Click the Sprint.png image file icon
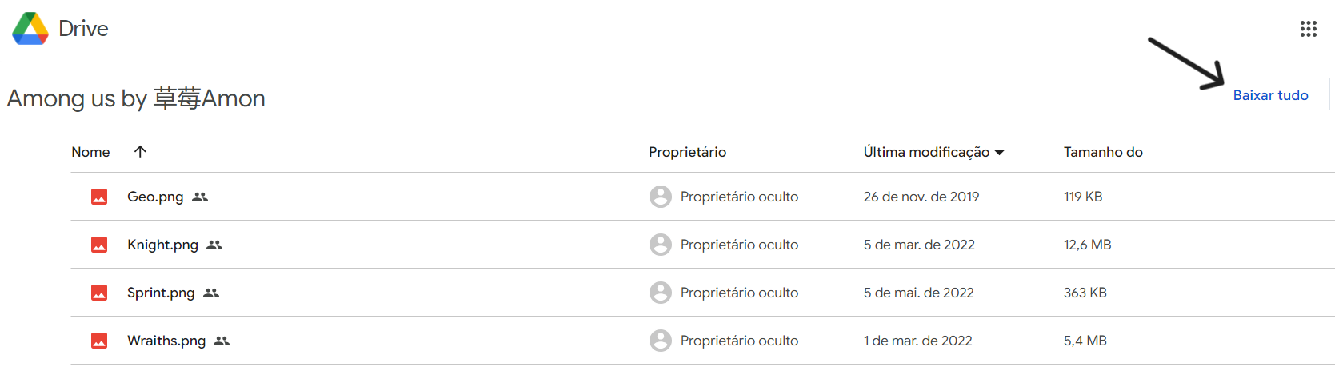Viewport: 1335px width, 379px height. point(99,293)
